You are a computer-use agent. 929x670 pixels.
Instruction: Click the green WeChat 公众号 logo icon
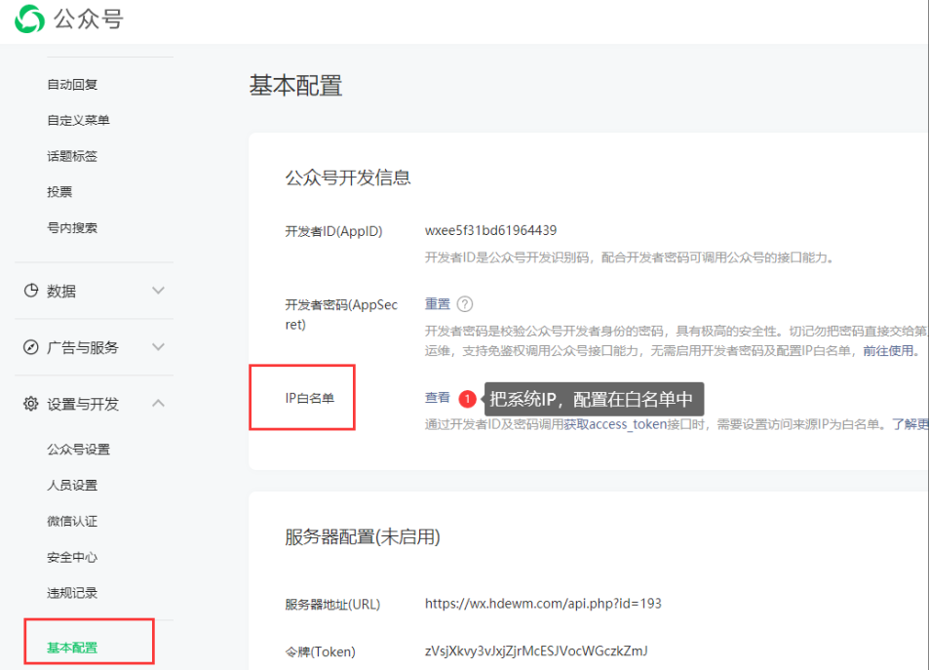click(x=29, y=19)
